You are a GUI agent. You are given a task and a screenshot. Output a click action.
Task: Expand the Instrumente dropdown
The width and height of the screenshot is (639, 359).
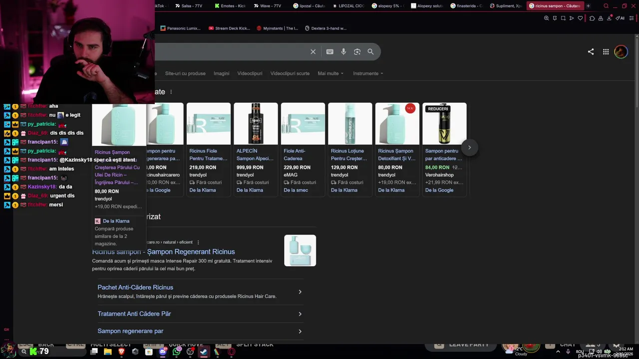click(368, 73)
